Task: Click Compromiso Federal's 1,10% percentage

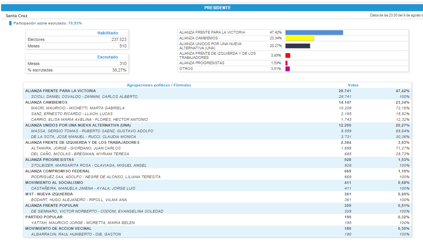Action: click(x=403, y=171)
